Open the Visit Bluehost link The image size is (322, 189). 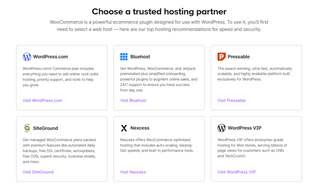[x=133, y=100]
